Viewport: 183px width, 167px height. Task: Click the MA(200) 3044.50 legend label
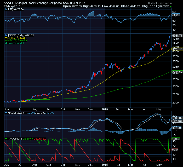tap(17, 41)
